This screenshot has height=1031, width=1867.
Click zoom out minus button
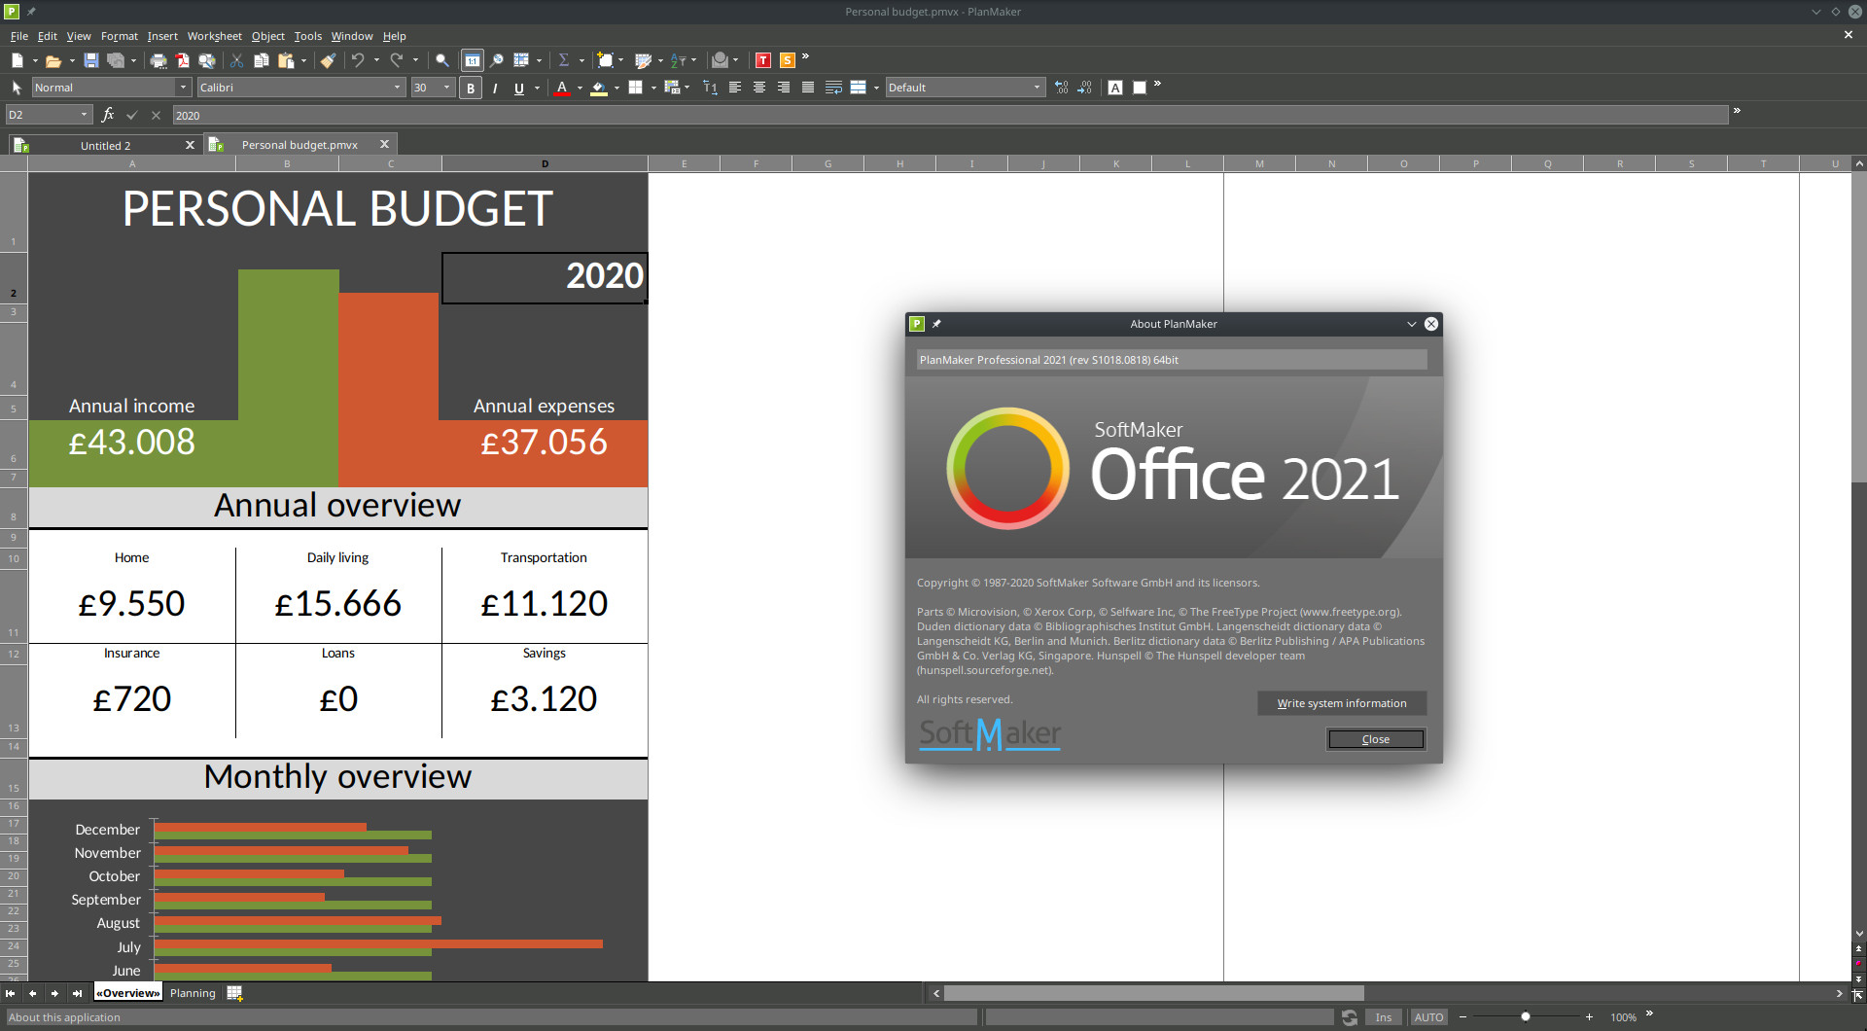pos(1462,1017)
